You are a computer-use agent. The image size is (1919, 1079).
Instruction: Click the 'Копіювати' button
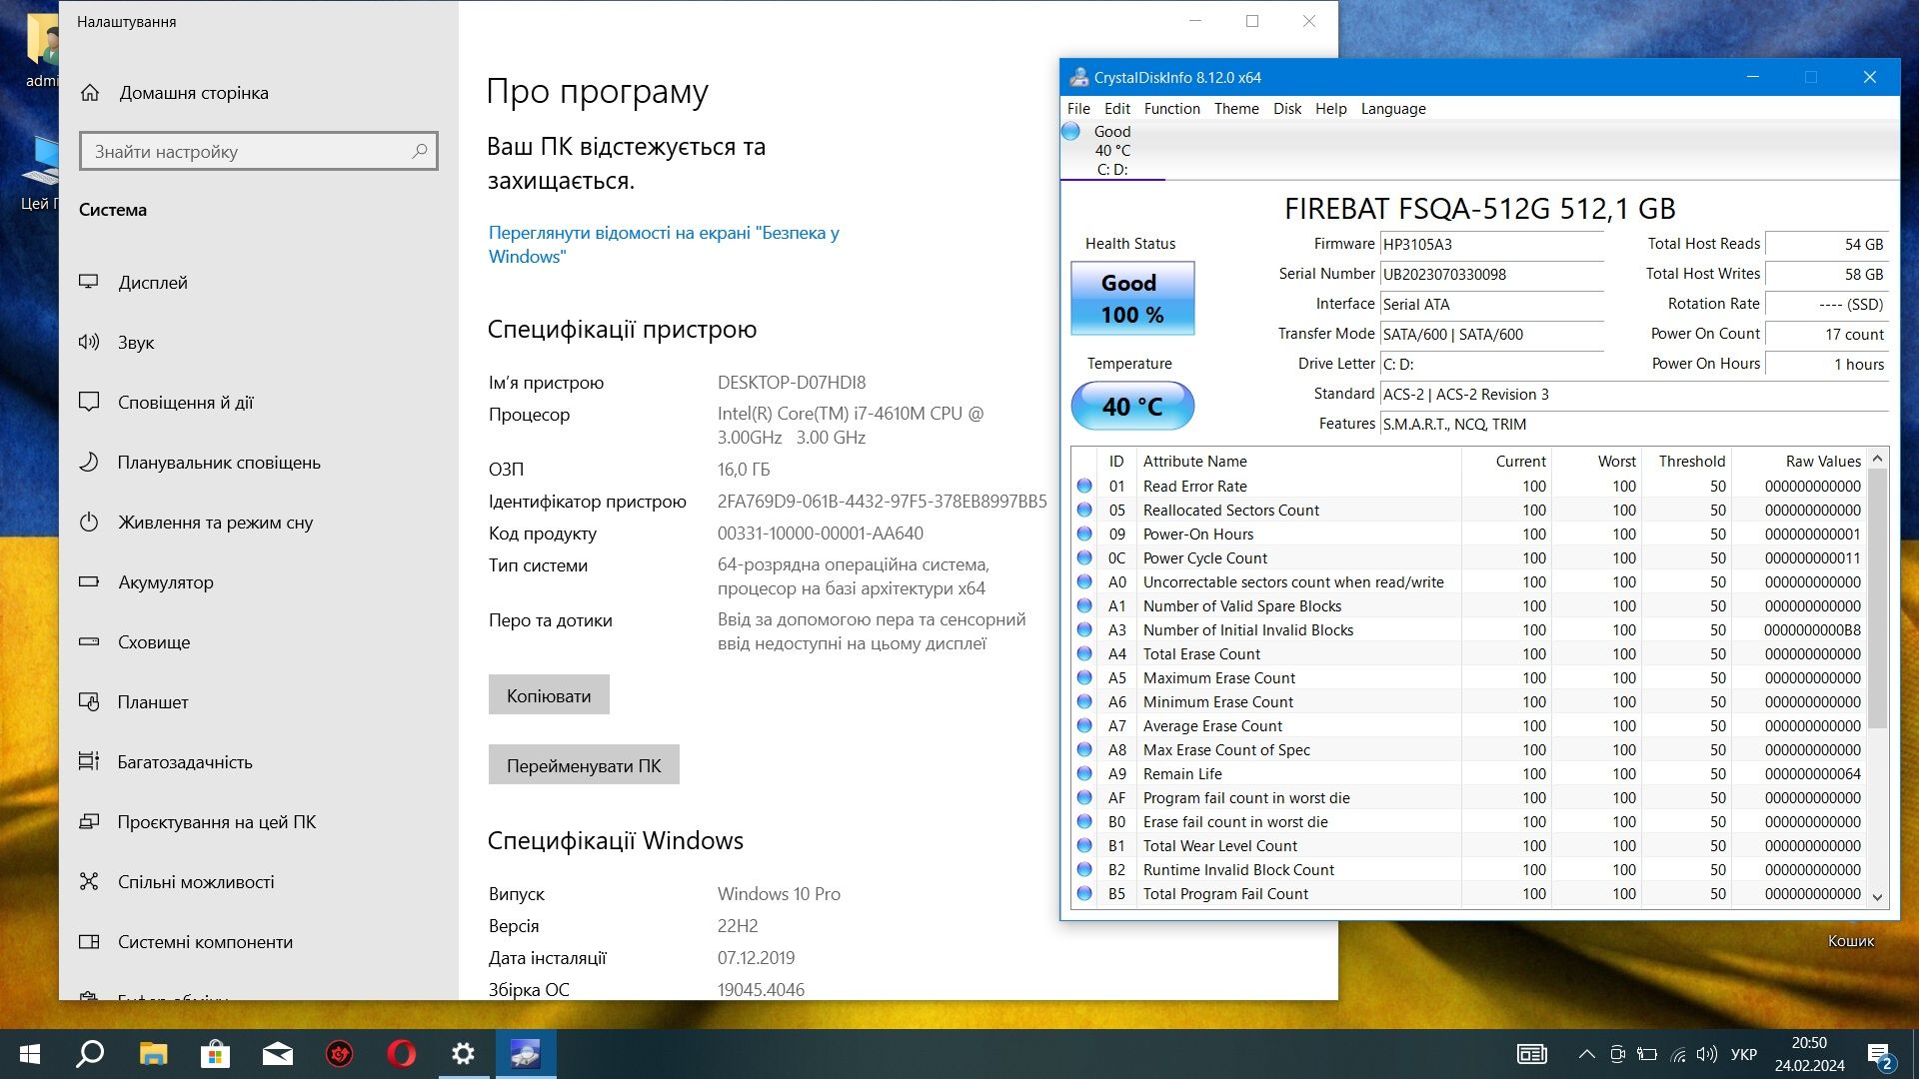point(549,694)
